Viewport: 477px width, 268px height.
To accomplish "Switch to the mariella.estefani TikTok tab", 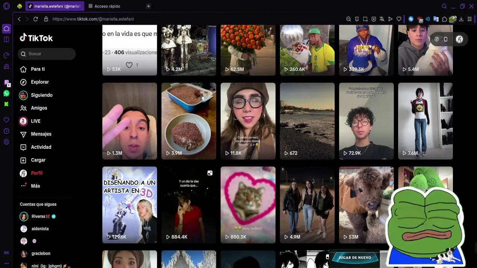I will [55, 6].
